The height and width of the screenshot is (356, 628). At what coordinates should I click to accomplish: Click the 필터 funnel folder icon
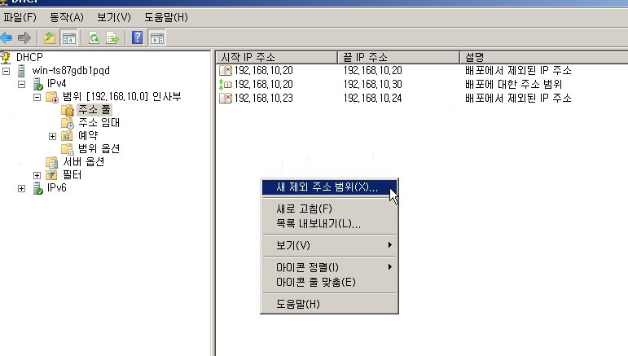click(x=51, y=175)
